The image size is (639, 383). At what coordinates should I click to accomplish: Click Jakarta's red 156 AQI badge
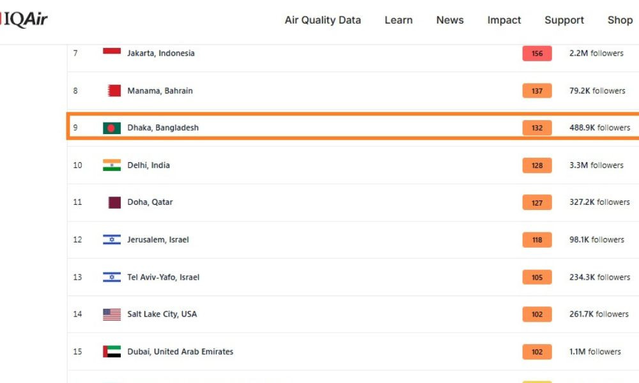537,54
